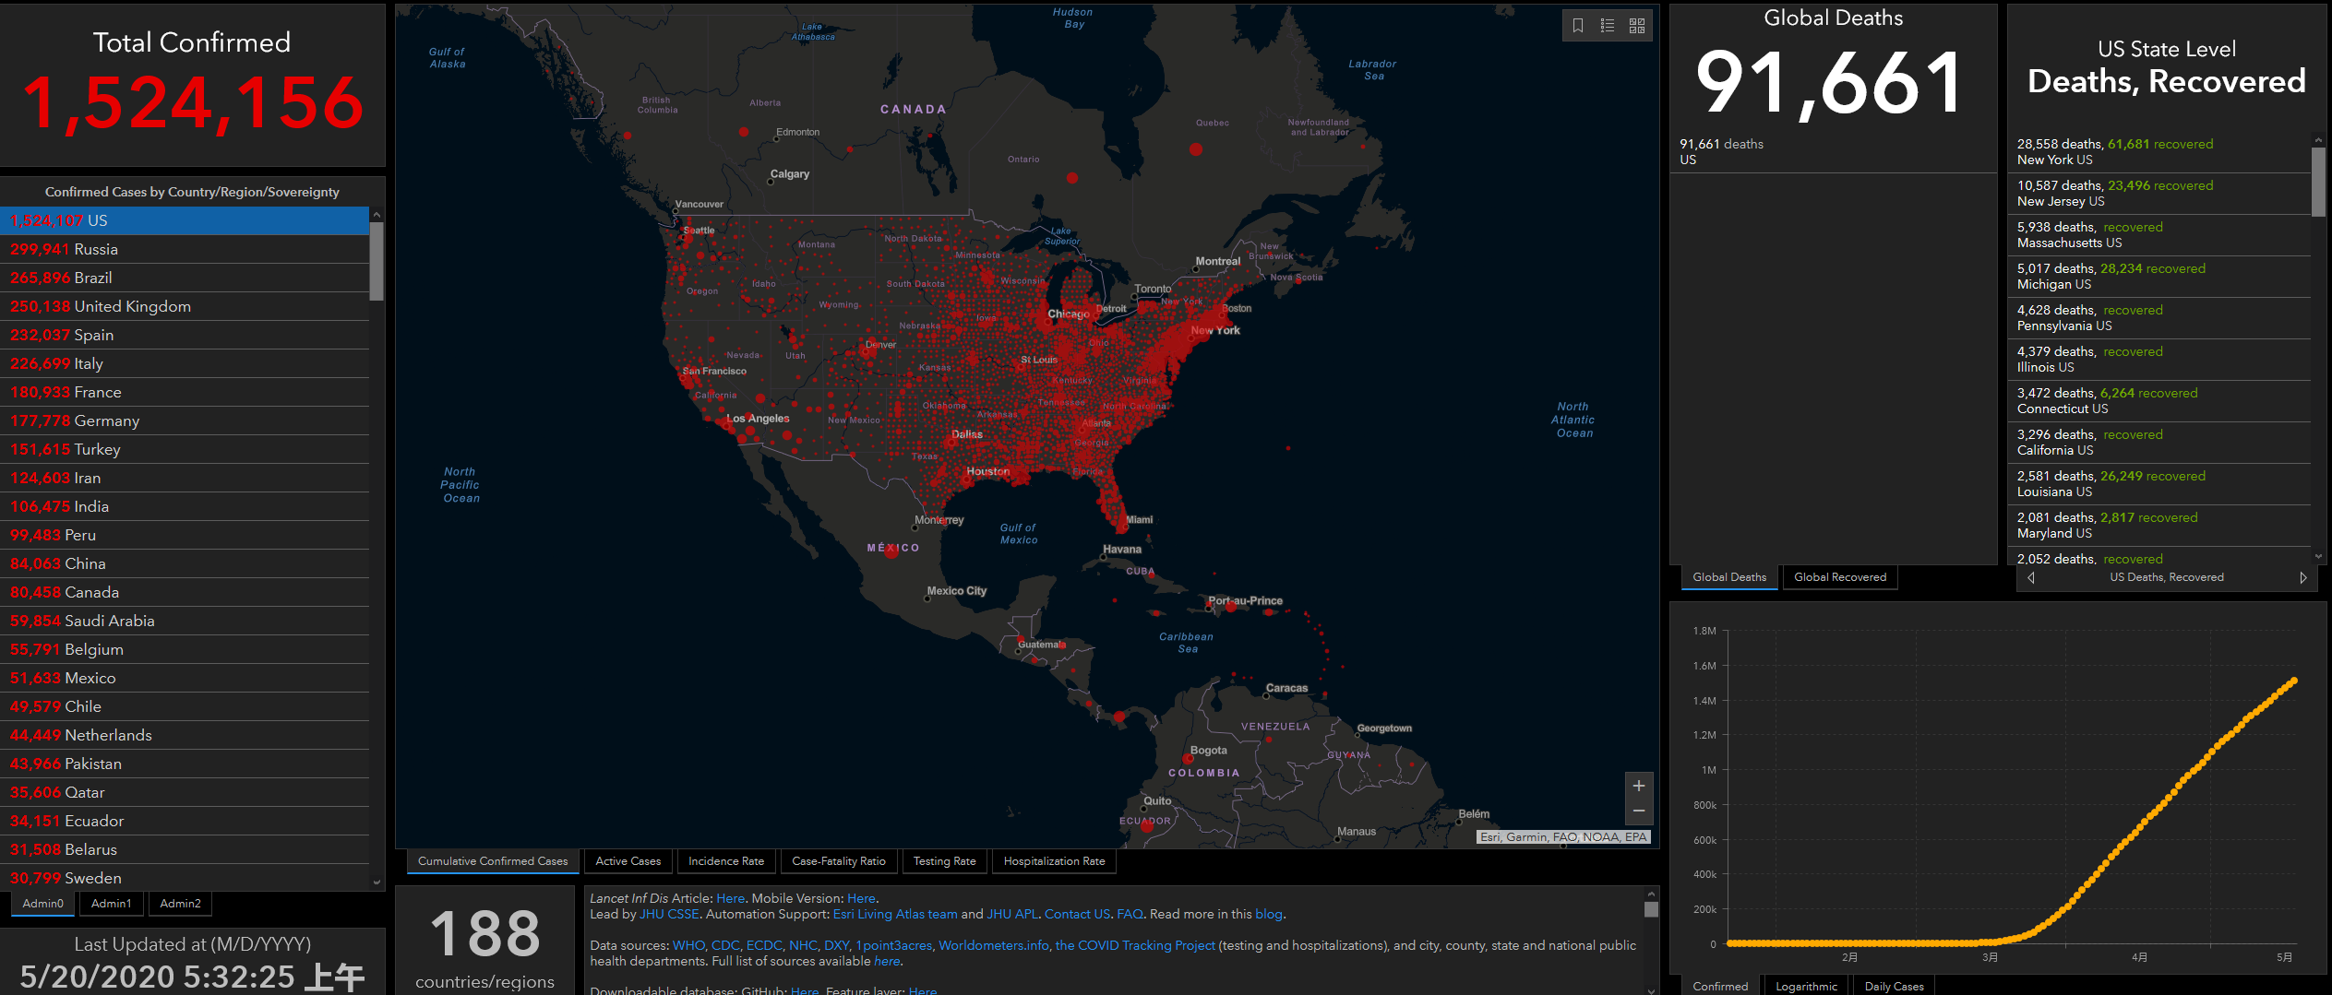Select the New Jersey US deaths row

click(2159, 194)
